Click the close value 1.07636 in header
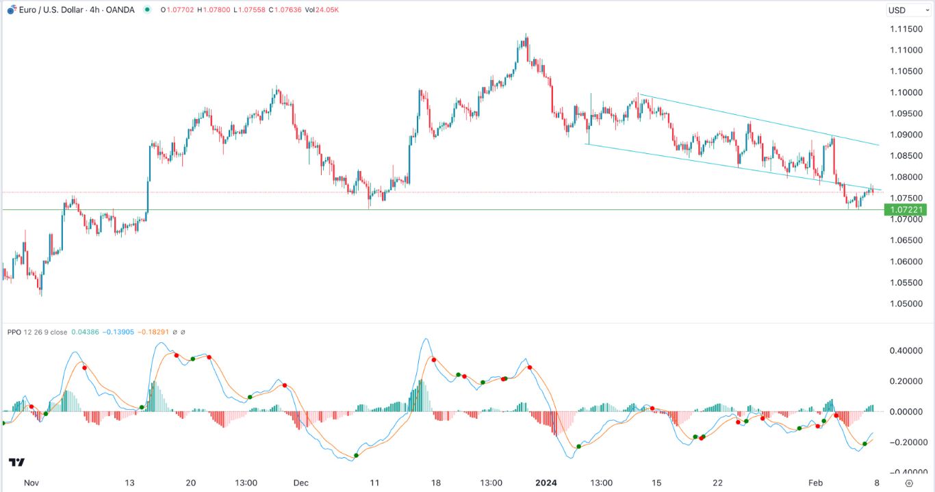Image resolution: width=935 pixels, height=492 pixels. click(285, 10)
